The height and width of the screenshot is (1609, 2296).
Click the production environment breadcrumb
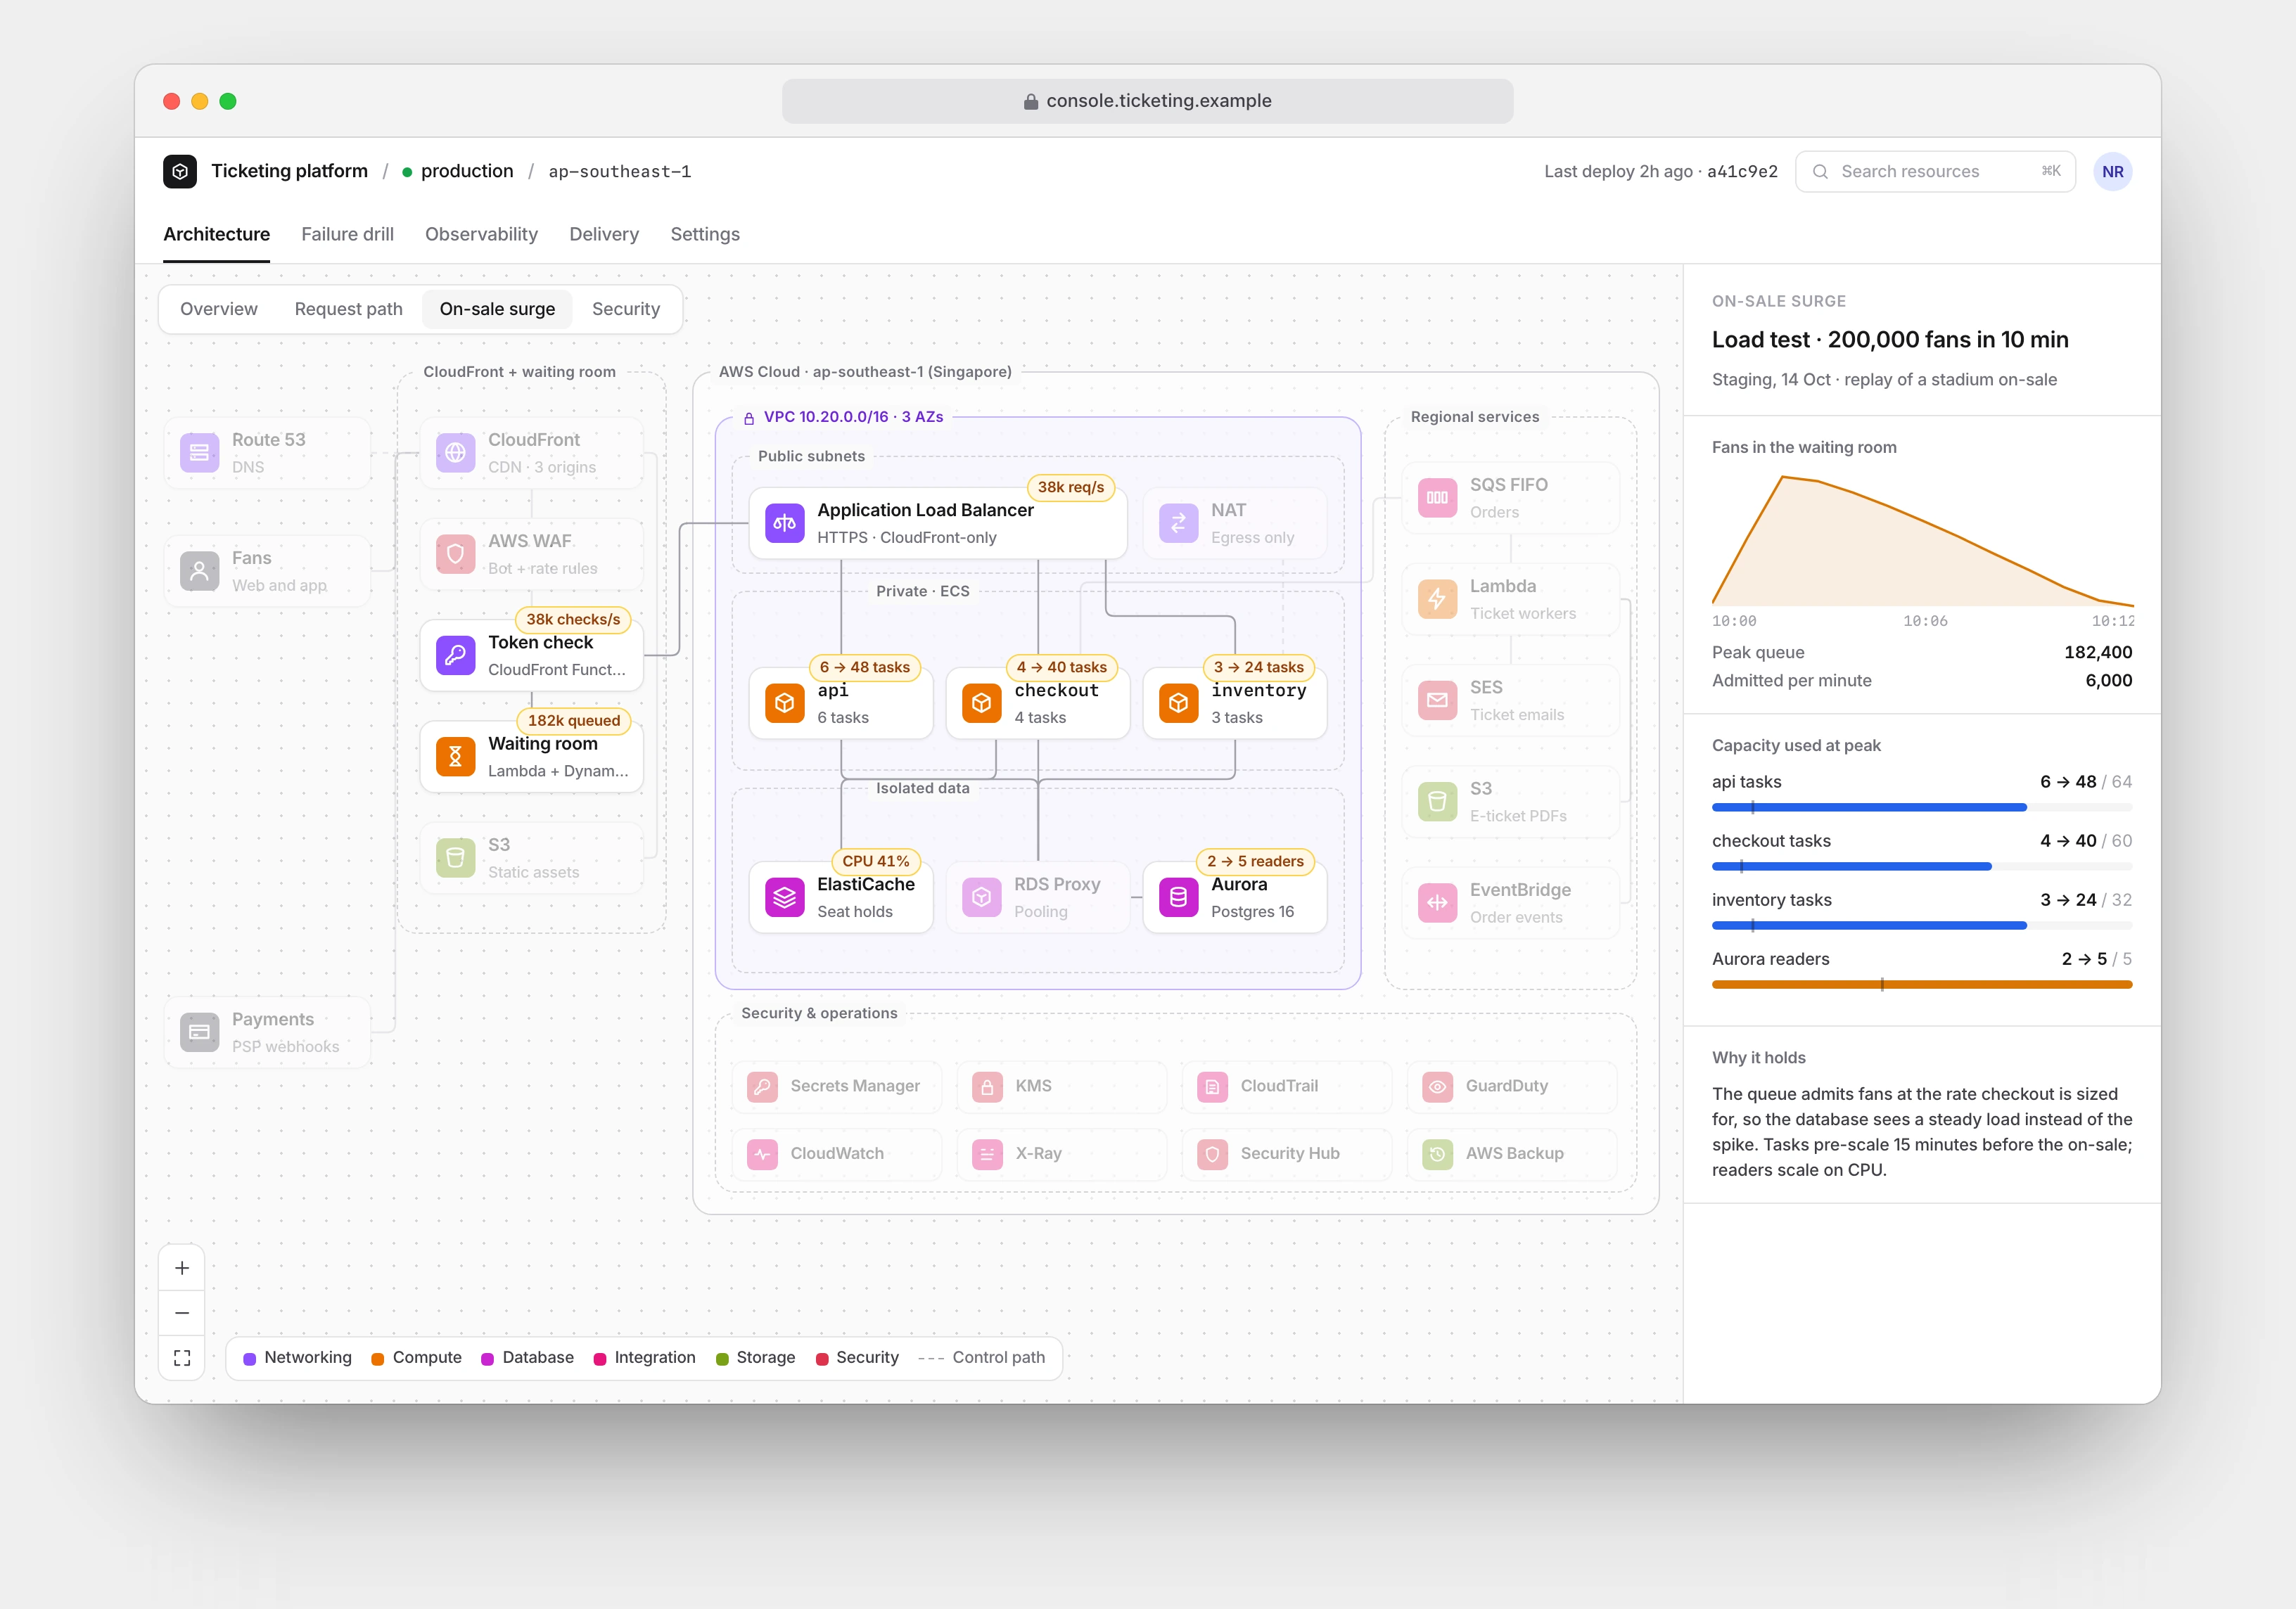click(x=458, y=171)
